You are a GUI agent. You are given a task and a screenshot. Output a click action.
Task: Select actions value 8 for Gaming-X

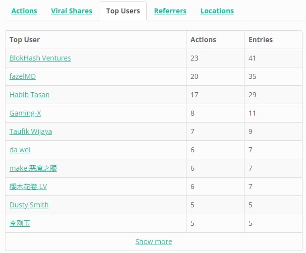[x=192, y=113]
